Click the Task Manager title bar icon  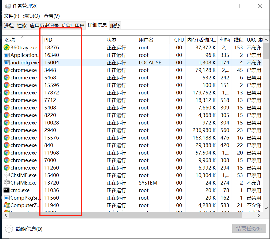coord(8,6)
